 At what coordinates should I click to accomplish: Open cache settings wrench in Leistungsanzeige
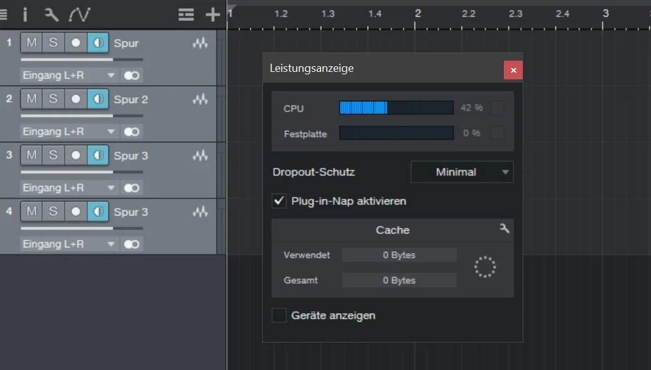click(505, 228)
